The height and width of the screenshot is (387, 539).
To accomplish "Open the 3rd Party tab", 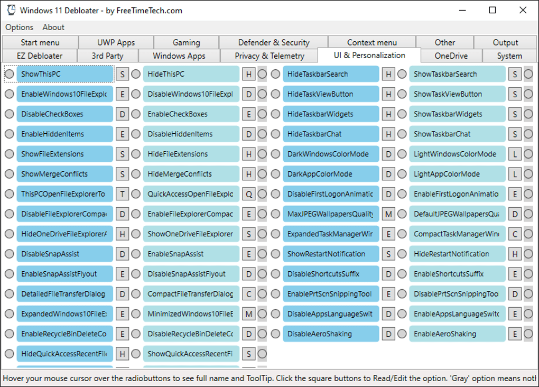I will point(108,56).
